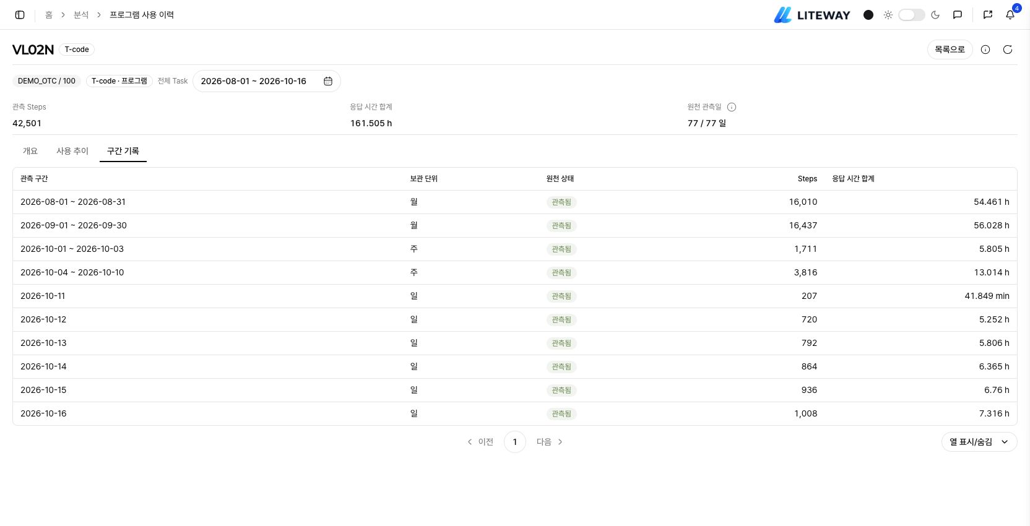Go to previous page with 이전
Image resolution: width=1030 pixels, height=526 pixels.
(x=480, y=442)
